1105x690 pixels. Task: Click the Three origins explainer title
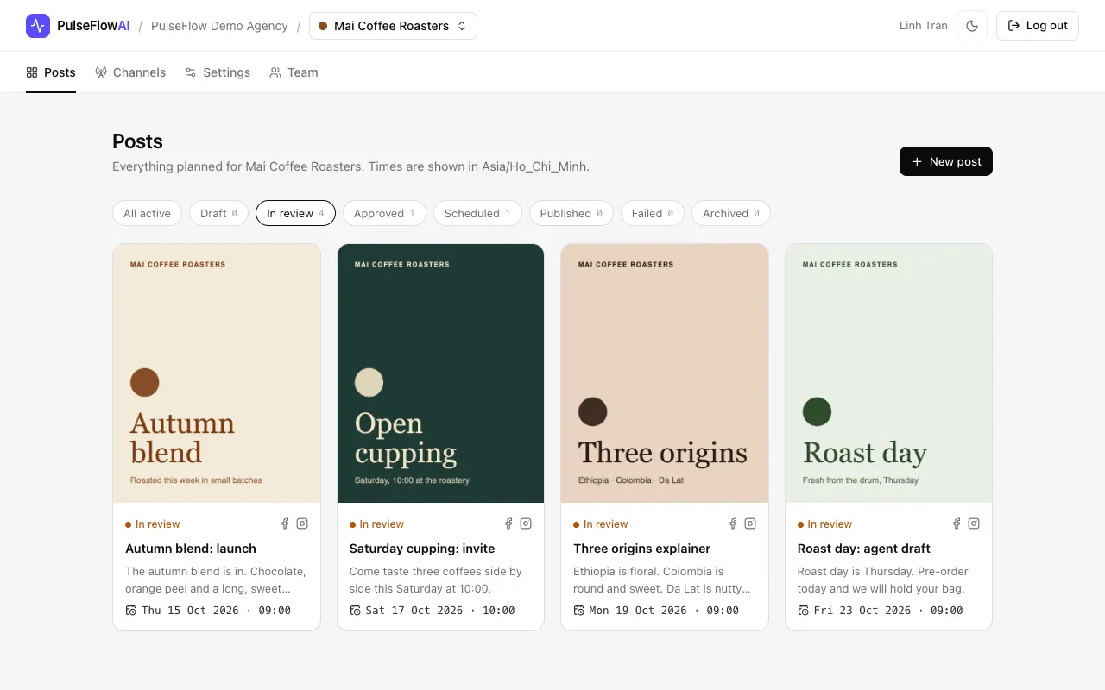pos(642,549)
